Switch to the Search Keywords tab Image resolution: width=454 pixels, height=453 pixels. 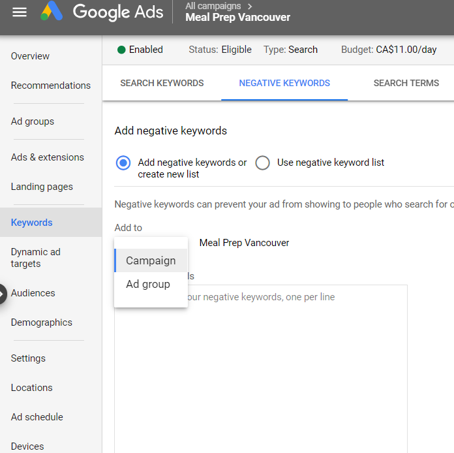[162, 83]
